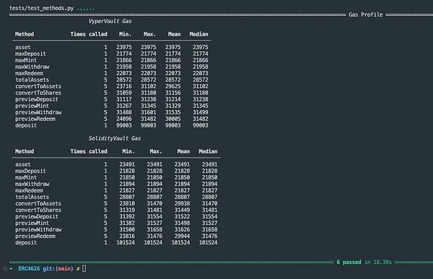Click 31329 Mean in VyperVault previewMint row
Viewport: 433px width, 279px height.
click(173, 106)
